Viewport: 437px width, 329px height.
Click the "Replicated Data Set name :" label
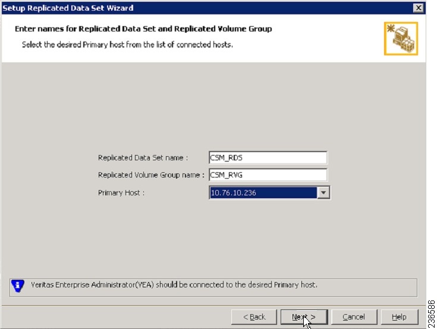[x=143, y=158]
